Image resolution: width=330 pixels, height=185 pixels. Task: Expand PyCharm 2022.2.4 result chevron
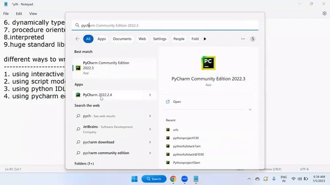pyautogui.click(x=150, y=95)
